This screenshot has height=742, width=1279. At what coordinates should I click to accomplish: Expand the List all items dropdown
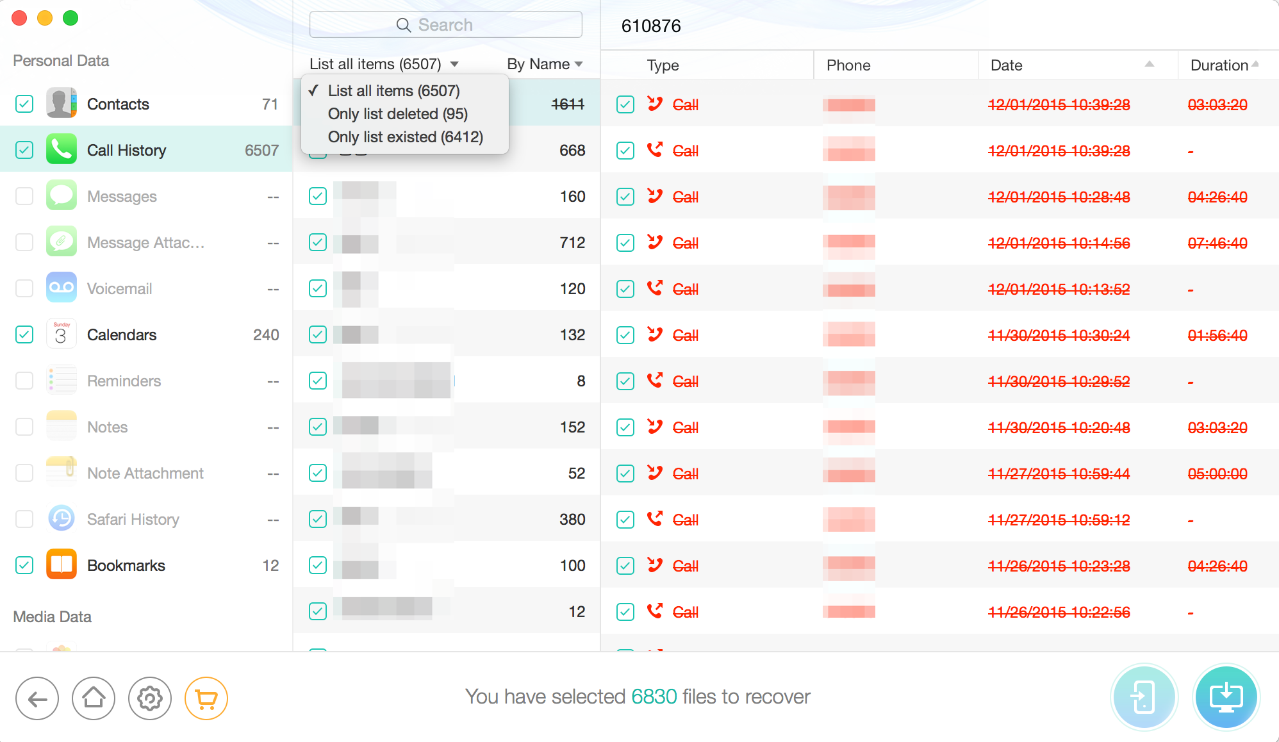383,64
